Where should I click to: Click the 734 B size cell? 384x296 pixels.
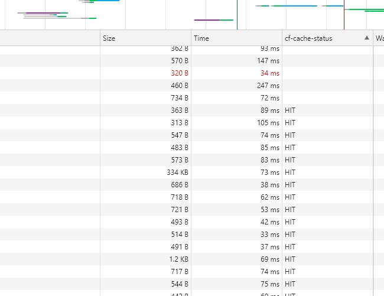(x=179, y=98)
